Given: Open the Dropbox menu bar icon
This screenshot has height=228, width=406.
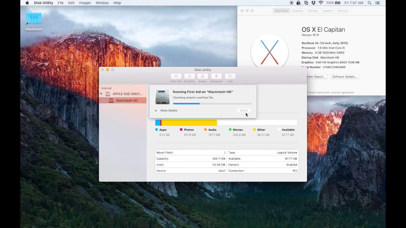Looking at the screenshot, I should 313,3.
